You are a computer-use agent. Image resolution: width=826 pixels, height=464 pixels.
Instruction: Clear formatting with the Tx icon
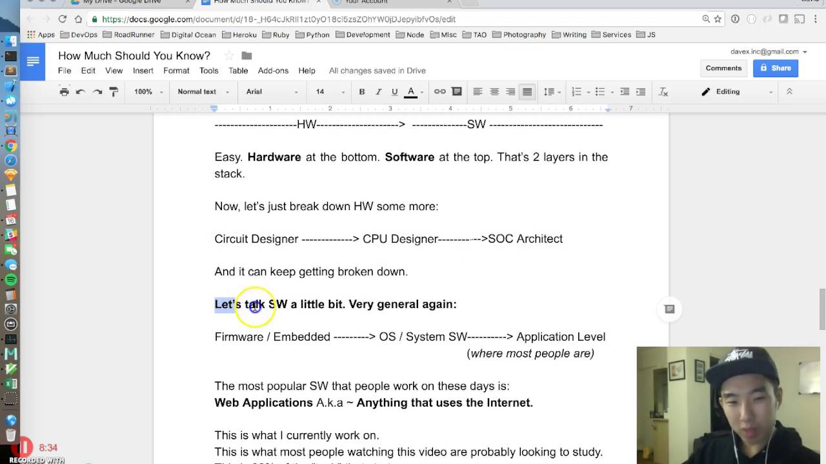(x=663, y=92)
